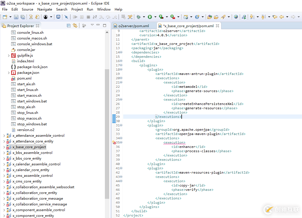Screen dimensions: 302x218
Task: Go to Last Edit Location icon
Action: pos(275,17)
